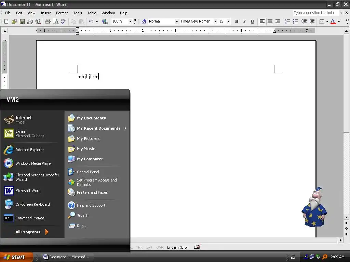The image size is (350, 262).
Task: Click the Merlin wizard Office Assistant
Action: (314, 207)
